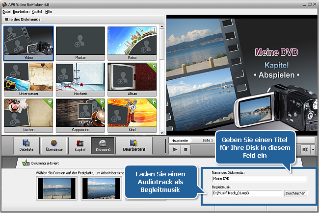
Task: Expand the volume dropdown arrow
Action: pos(313,149)
